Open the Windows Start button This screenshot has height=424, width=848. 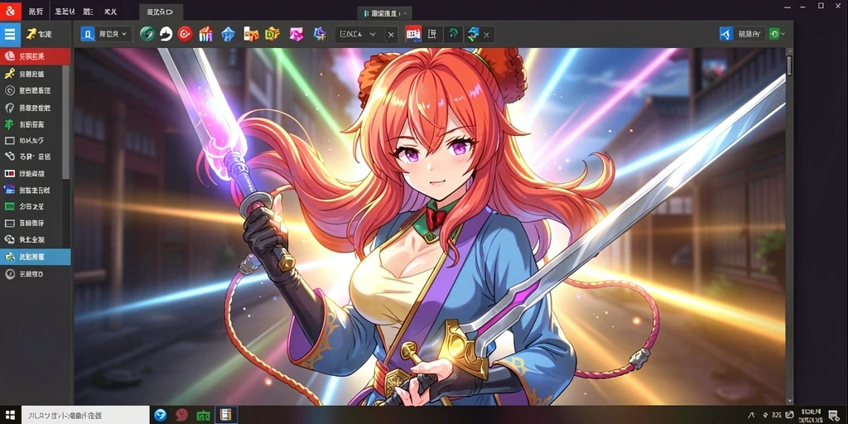10,415
